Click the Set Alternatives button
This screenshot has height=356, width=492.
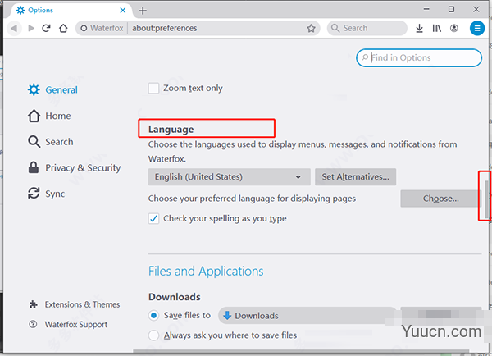click(x=356, y=176)
